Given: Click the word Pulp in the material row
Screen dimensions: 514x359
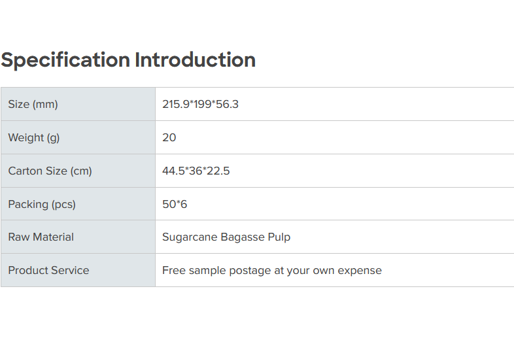Looking at the screenshot, I should (x=279, y=237).
